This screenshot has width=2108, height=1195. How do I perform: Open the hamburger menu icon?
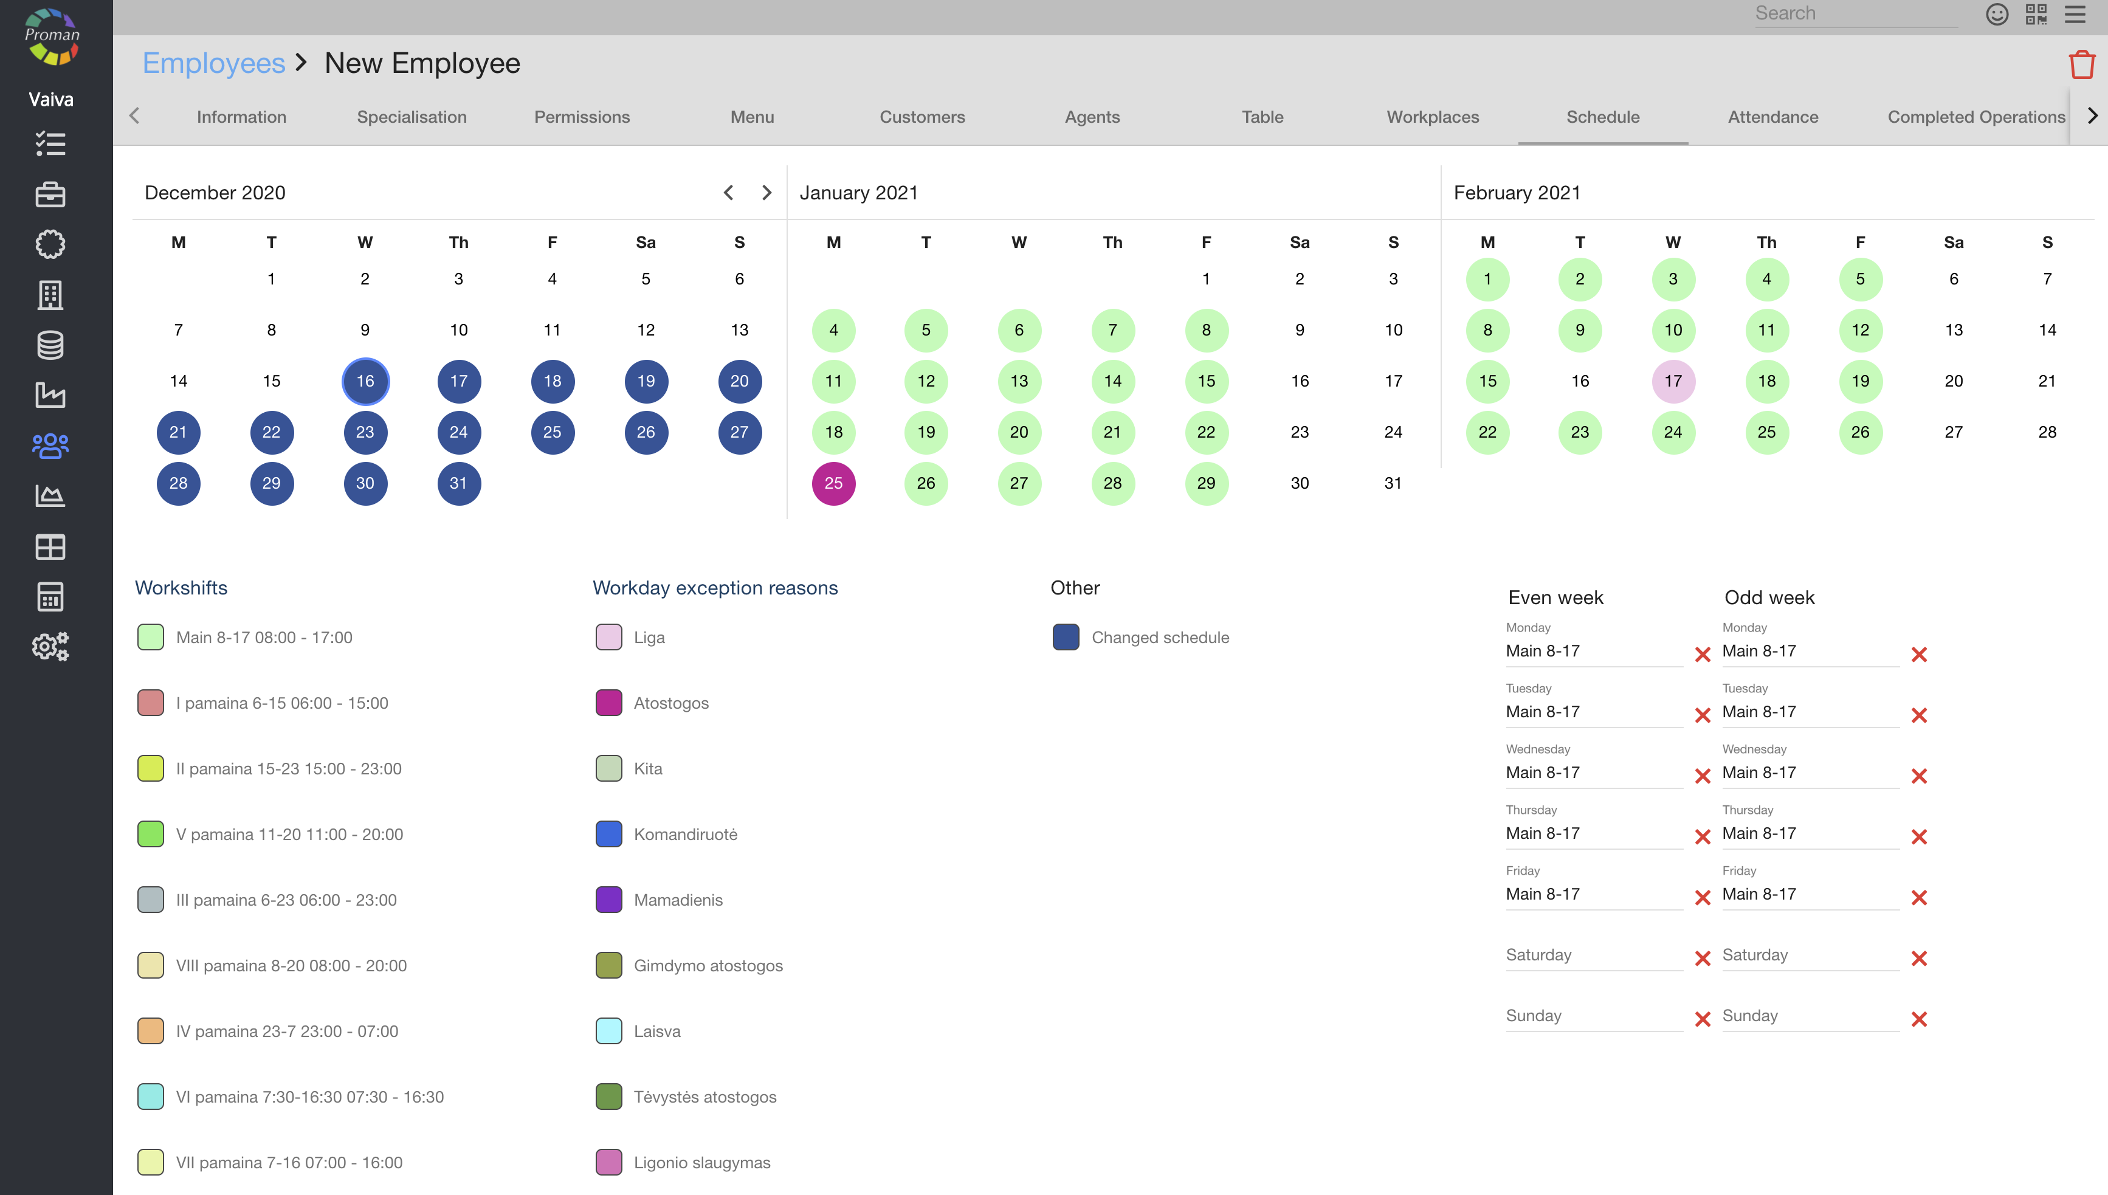(x=2075, y=14)
